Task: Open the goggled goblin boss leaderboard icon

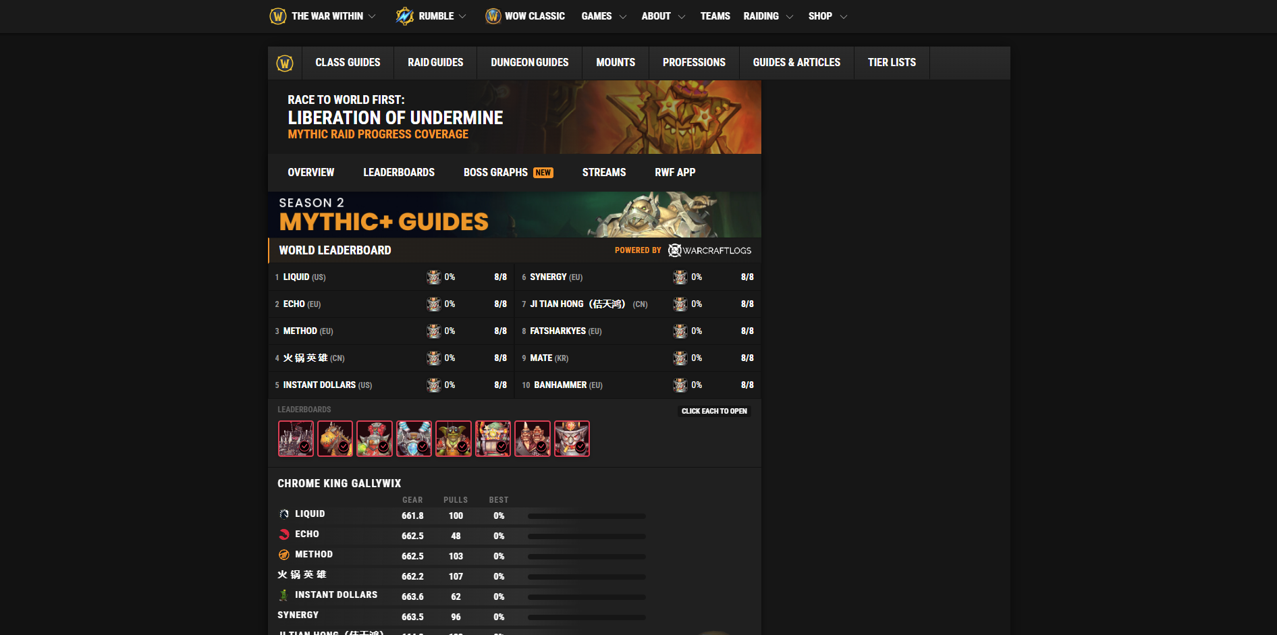Action: 454,439
